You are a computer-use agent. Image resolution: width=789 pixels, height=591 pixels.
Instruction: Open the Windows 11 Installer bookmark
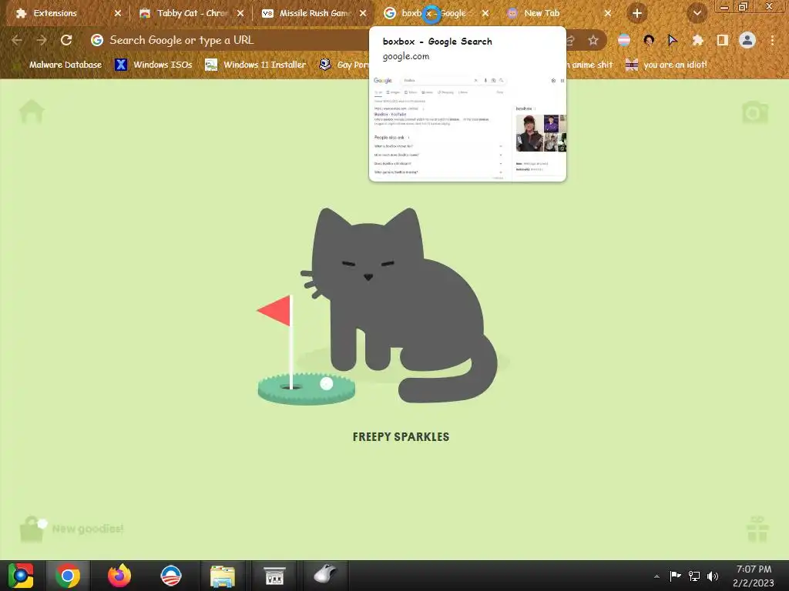pyautogui.click(x=256, y=65)
